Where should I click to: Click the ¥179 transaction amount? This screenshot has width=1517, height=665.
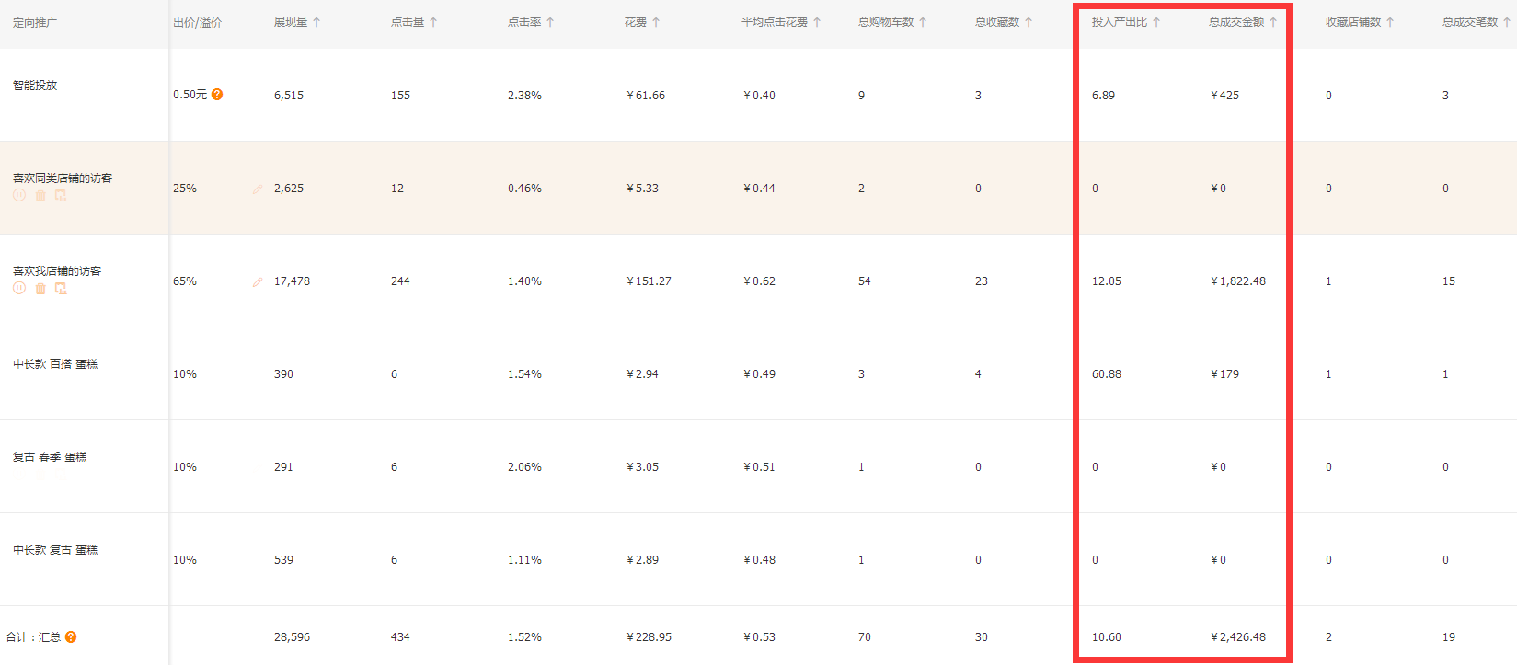[x=1224, y=374]
